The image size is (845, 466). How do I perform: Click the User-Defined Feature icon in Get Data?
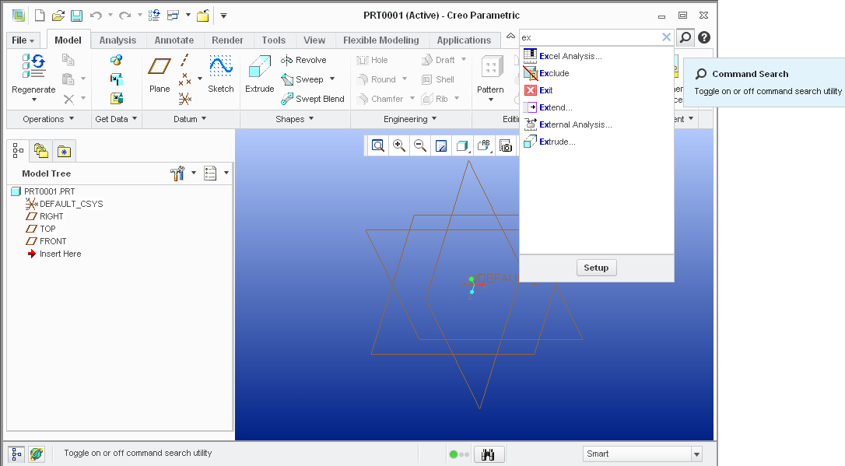coord(117,60)
